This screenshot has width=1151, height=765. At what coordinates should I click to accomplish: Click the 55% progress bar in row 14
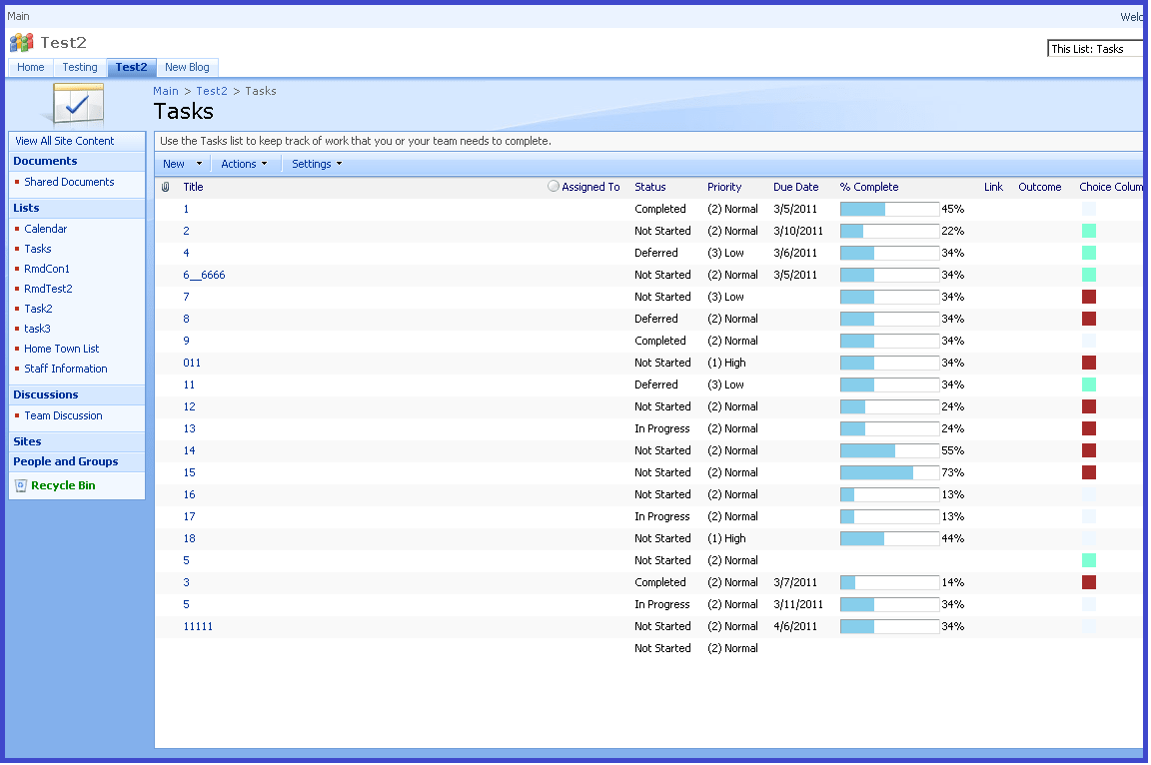(x=889, y=451)
